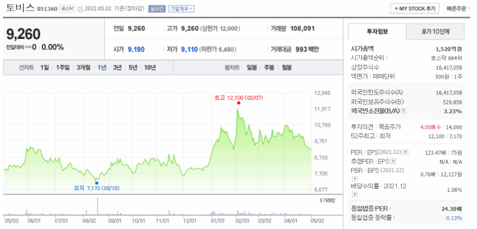Screen dimensions: 477x229
Task: Click the tall volume bar near 08/02
Action: pos(97,207)
